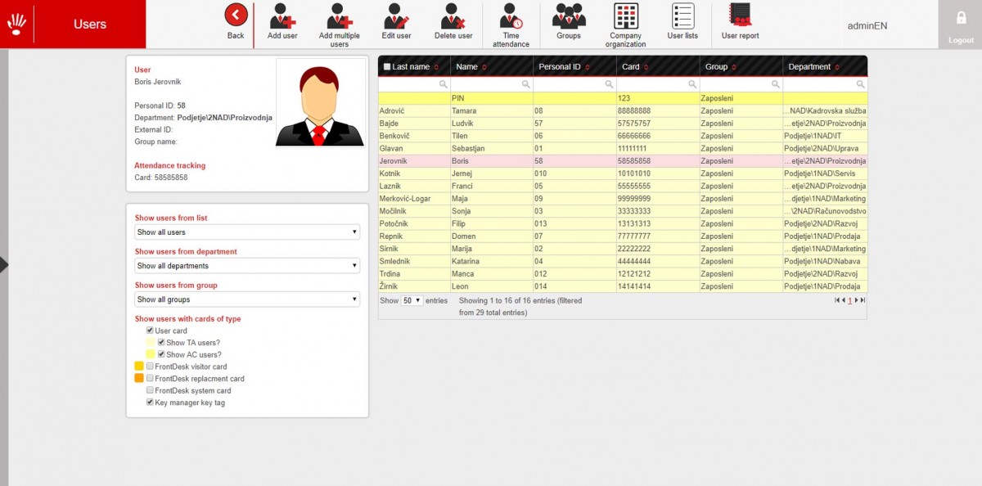Viewport: 982px width, 486px height.
Task: Click the Users page title
Action: tap(90, 25)
